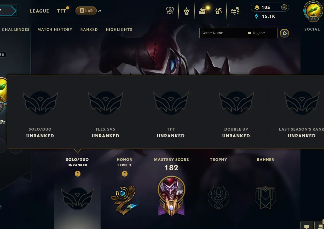Open the Store coins icon

235,11
